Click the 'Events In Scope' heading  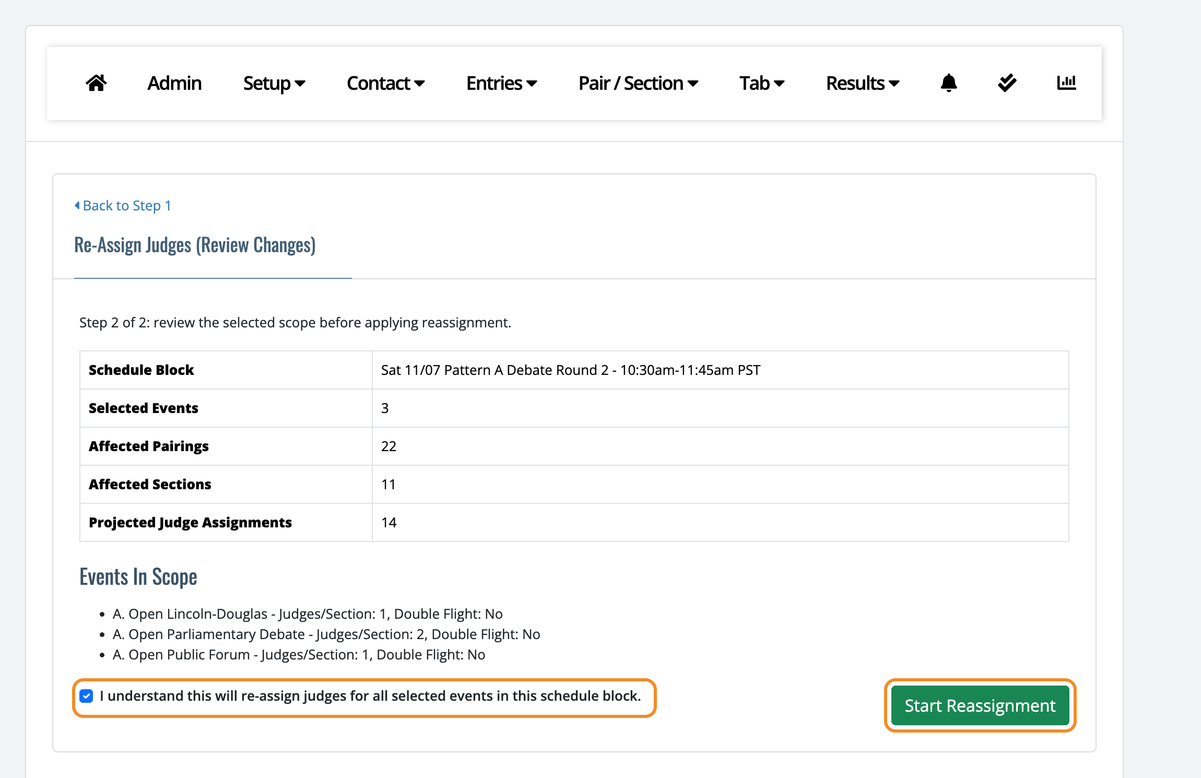pos(138,577)
